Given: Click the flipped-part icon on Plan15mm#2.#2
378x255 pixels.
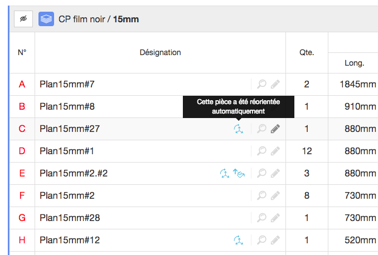Looking at the screenshot, I should 239,173.
